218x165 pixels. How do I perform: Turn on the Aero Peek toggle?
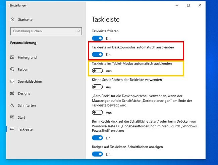pyautogui.click(x=97, y=113)
